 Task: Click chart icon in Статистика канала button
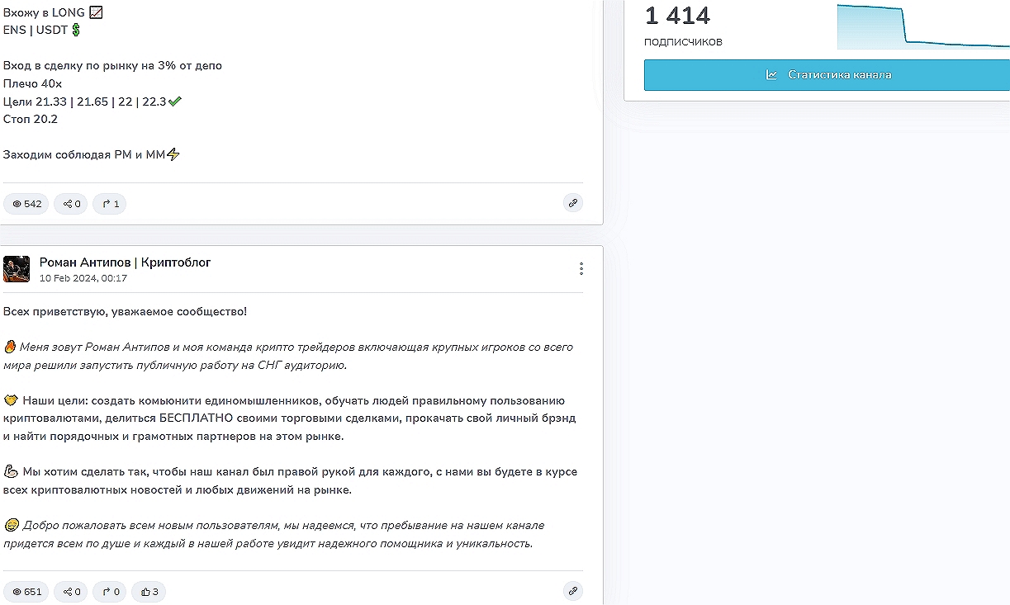[x=771, y=74]
